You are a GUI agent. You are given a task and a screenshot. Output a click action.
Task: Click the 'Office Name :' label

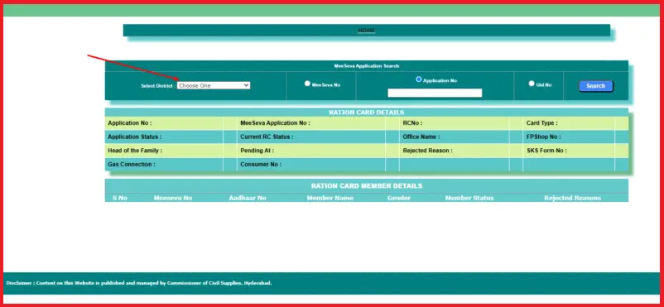coord(421,137)
